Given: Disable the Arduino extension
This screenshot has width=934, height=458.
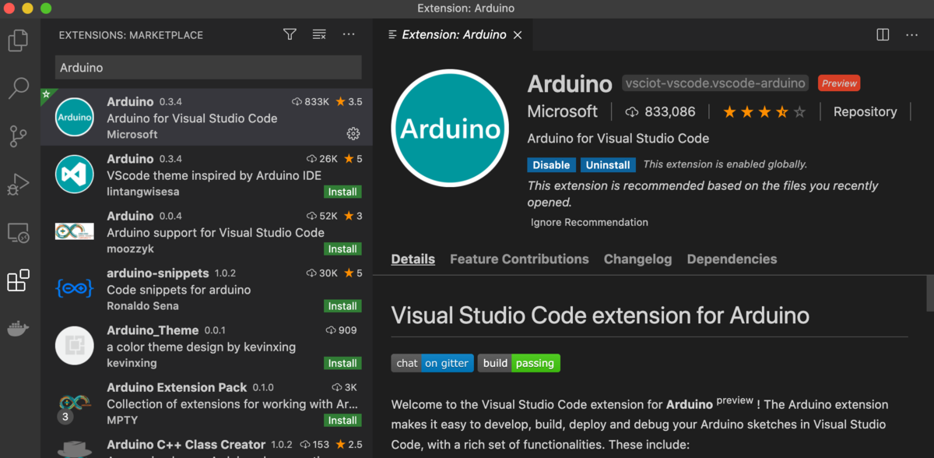Looking at the screenshot, I should 552,165.
